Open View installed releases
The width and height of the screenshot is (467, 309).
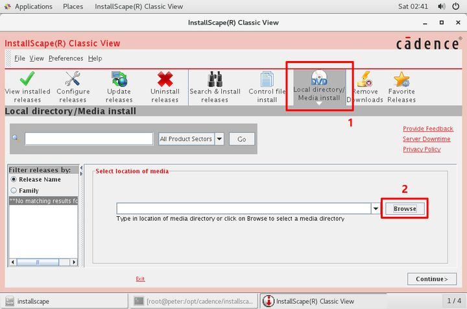point(27,80)
